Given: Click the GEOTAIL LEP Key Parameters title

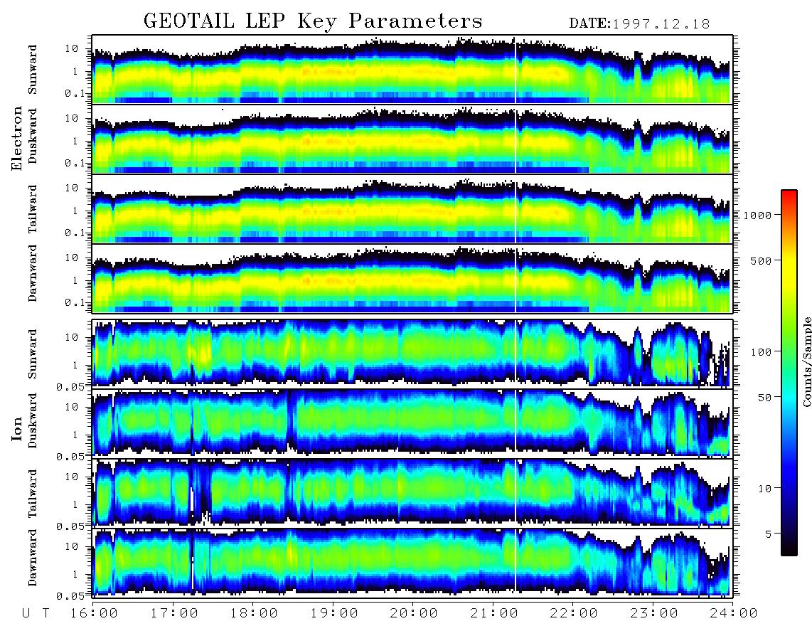Looking at the screenshot, I should click(x=313, y=21).
